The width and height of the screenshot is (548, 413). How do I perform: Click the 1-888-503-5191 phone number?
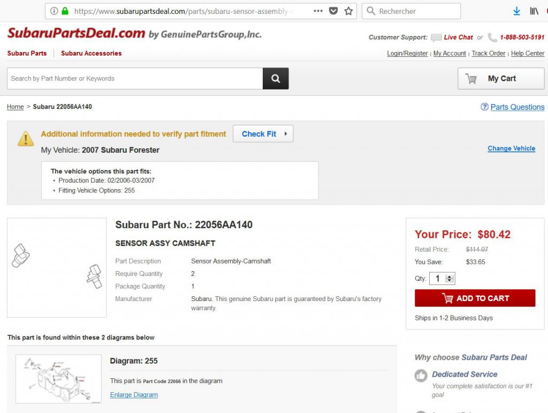pos(522,37)
